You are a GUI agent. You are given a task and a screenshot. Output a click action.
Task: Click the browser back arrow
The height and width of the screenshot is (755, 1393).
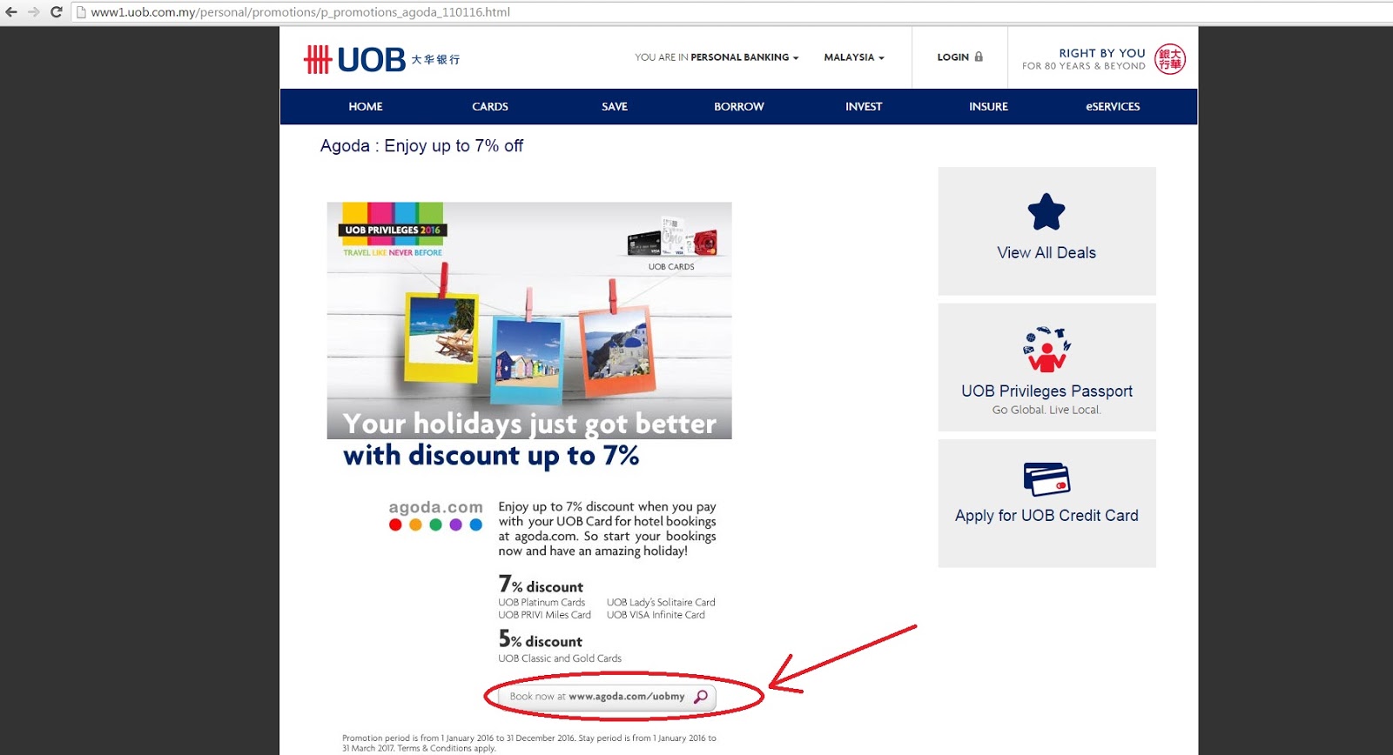pos(10,12)
